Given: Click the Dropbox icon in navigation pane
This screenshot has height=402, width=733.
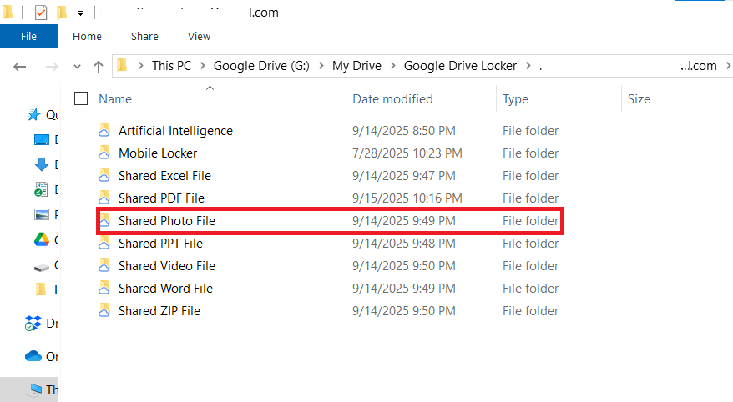Looking at the screenshot, I should click(x=34, y=324).
